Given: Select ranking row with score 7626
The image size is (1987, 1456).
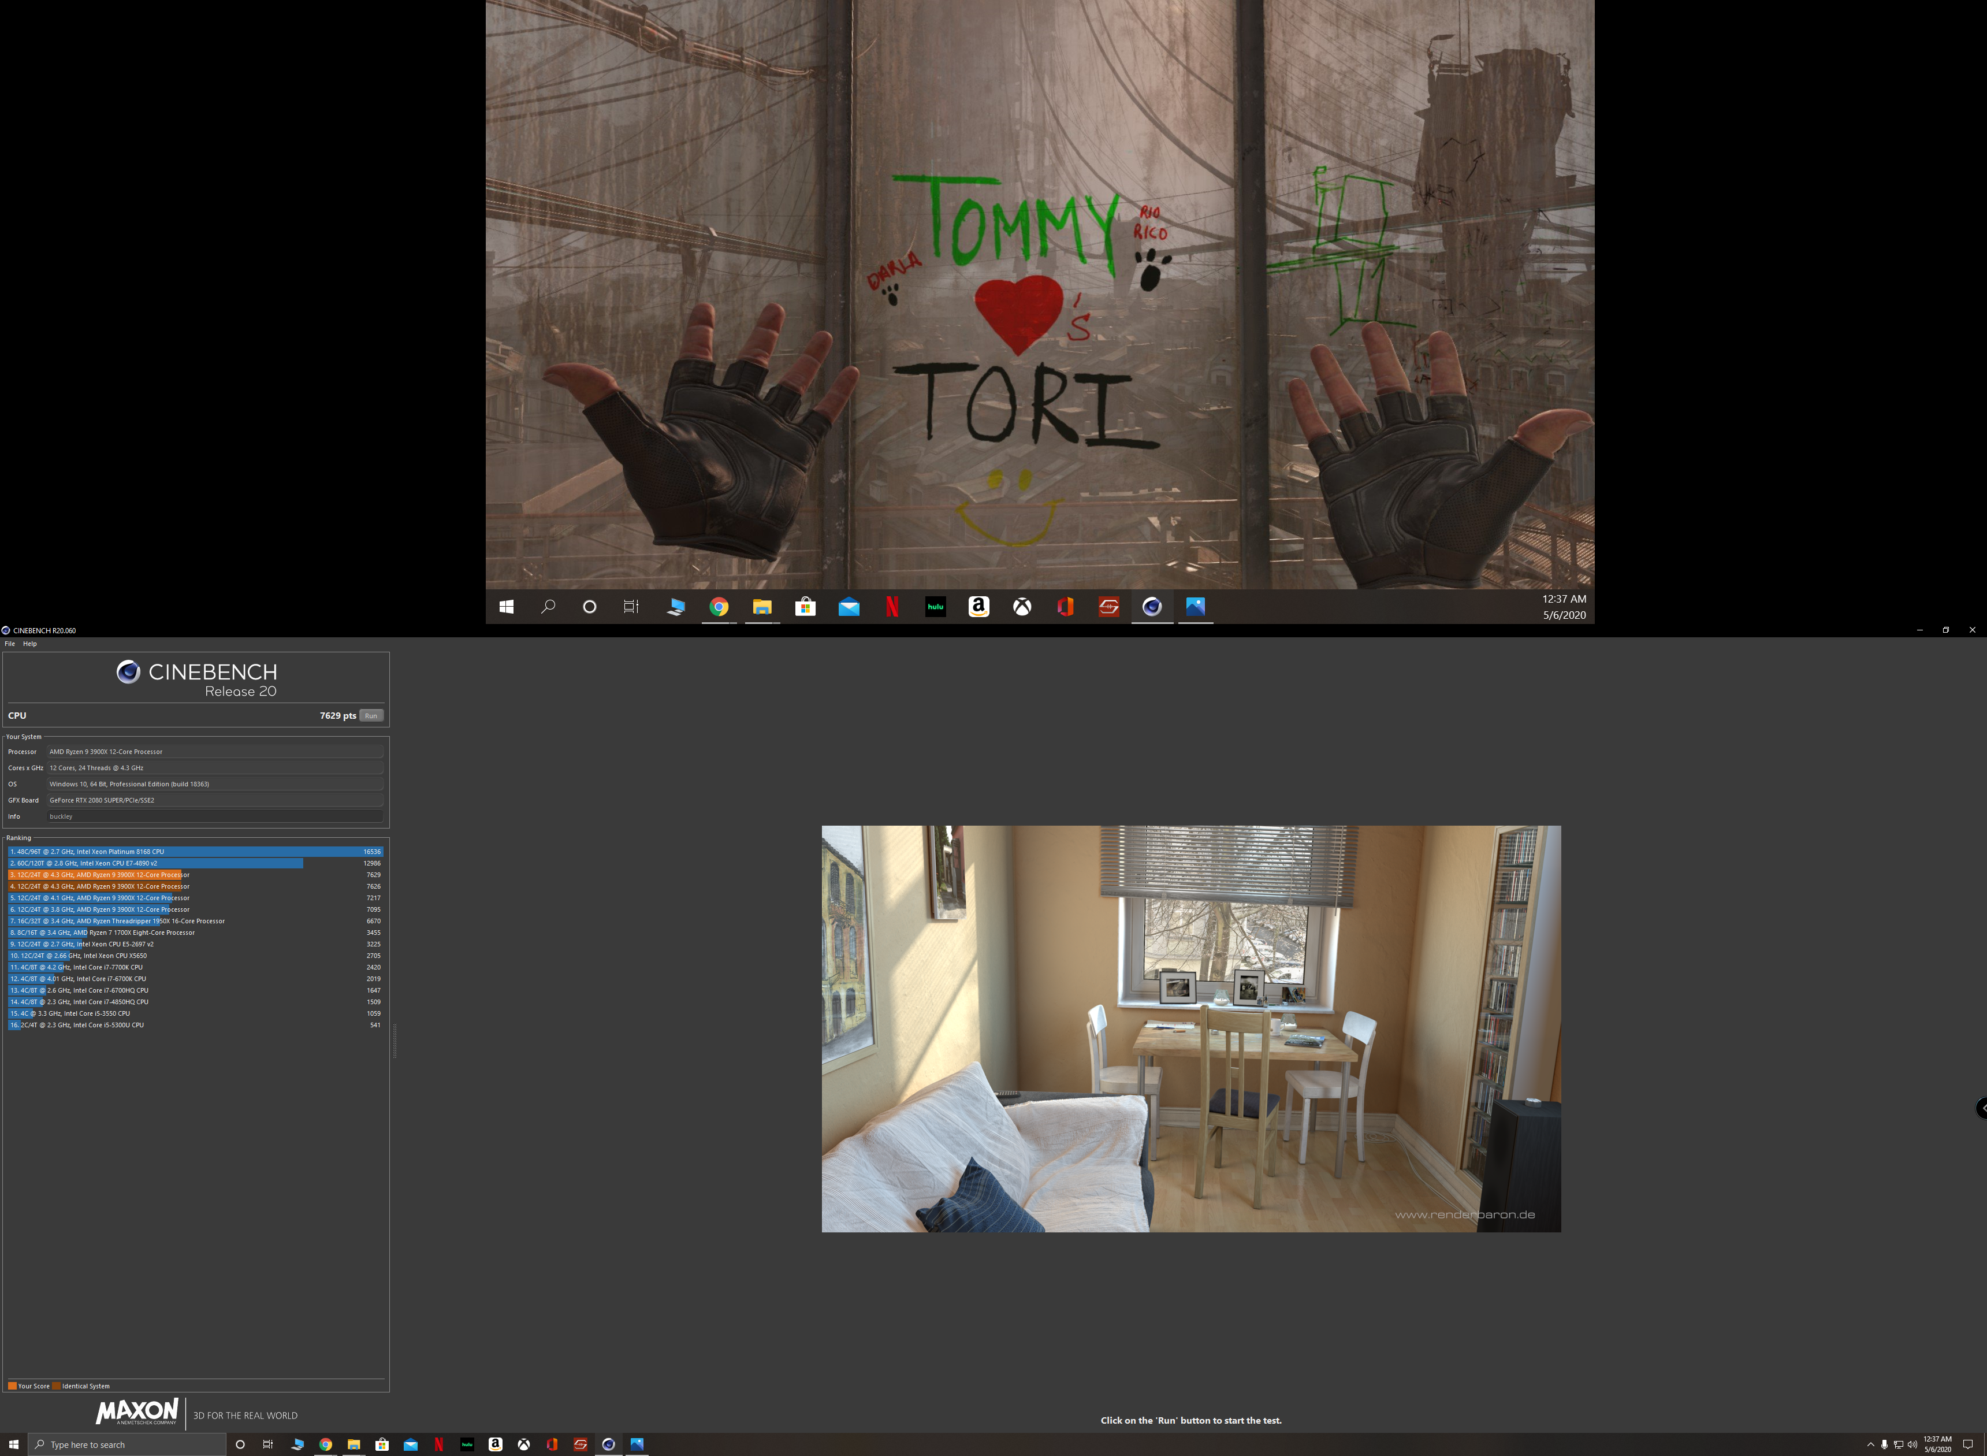Looking at the screenshot, I should point(196,886).
